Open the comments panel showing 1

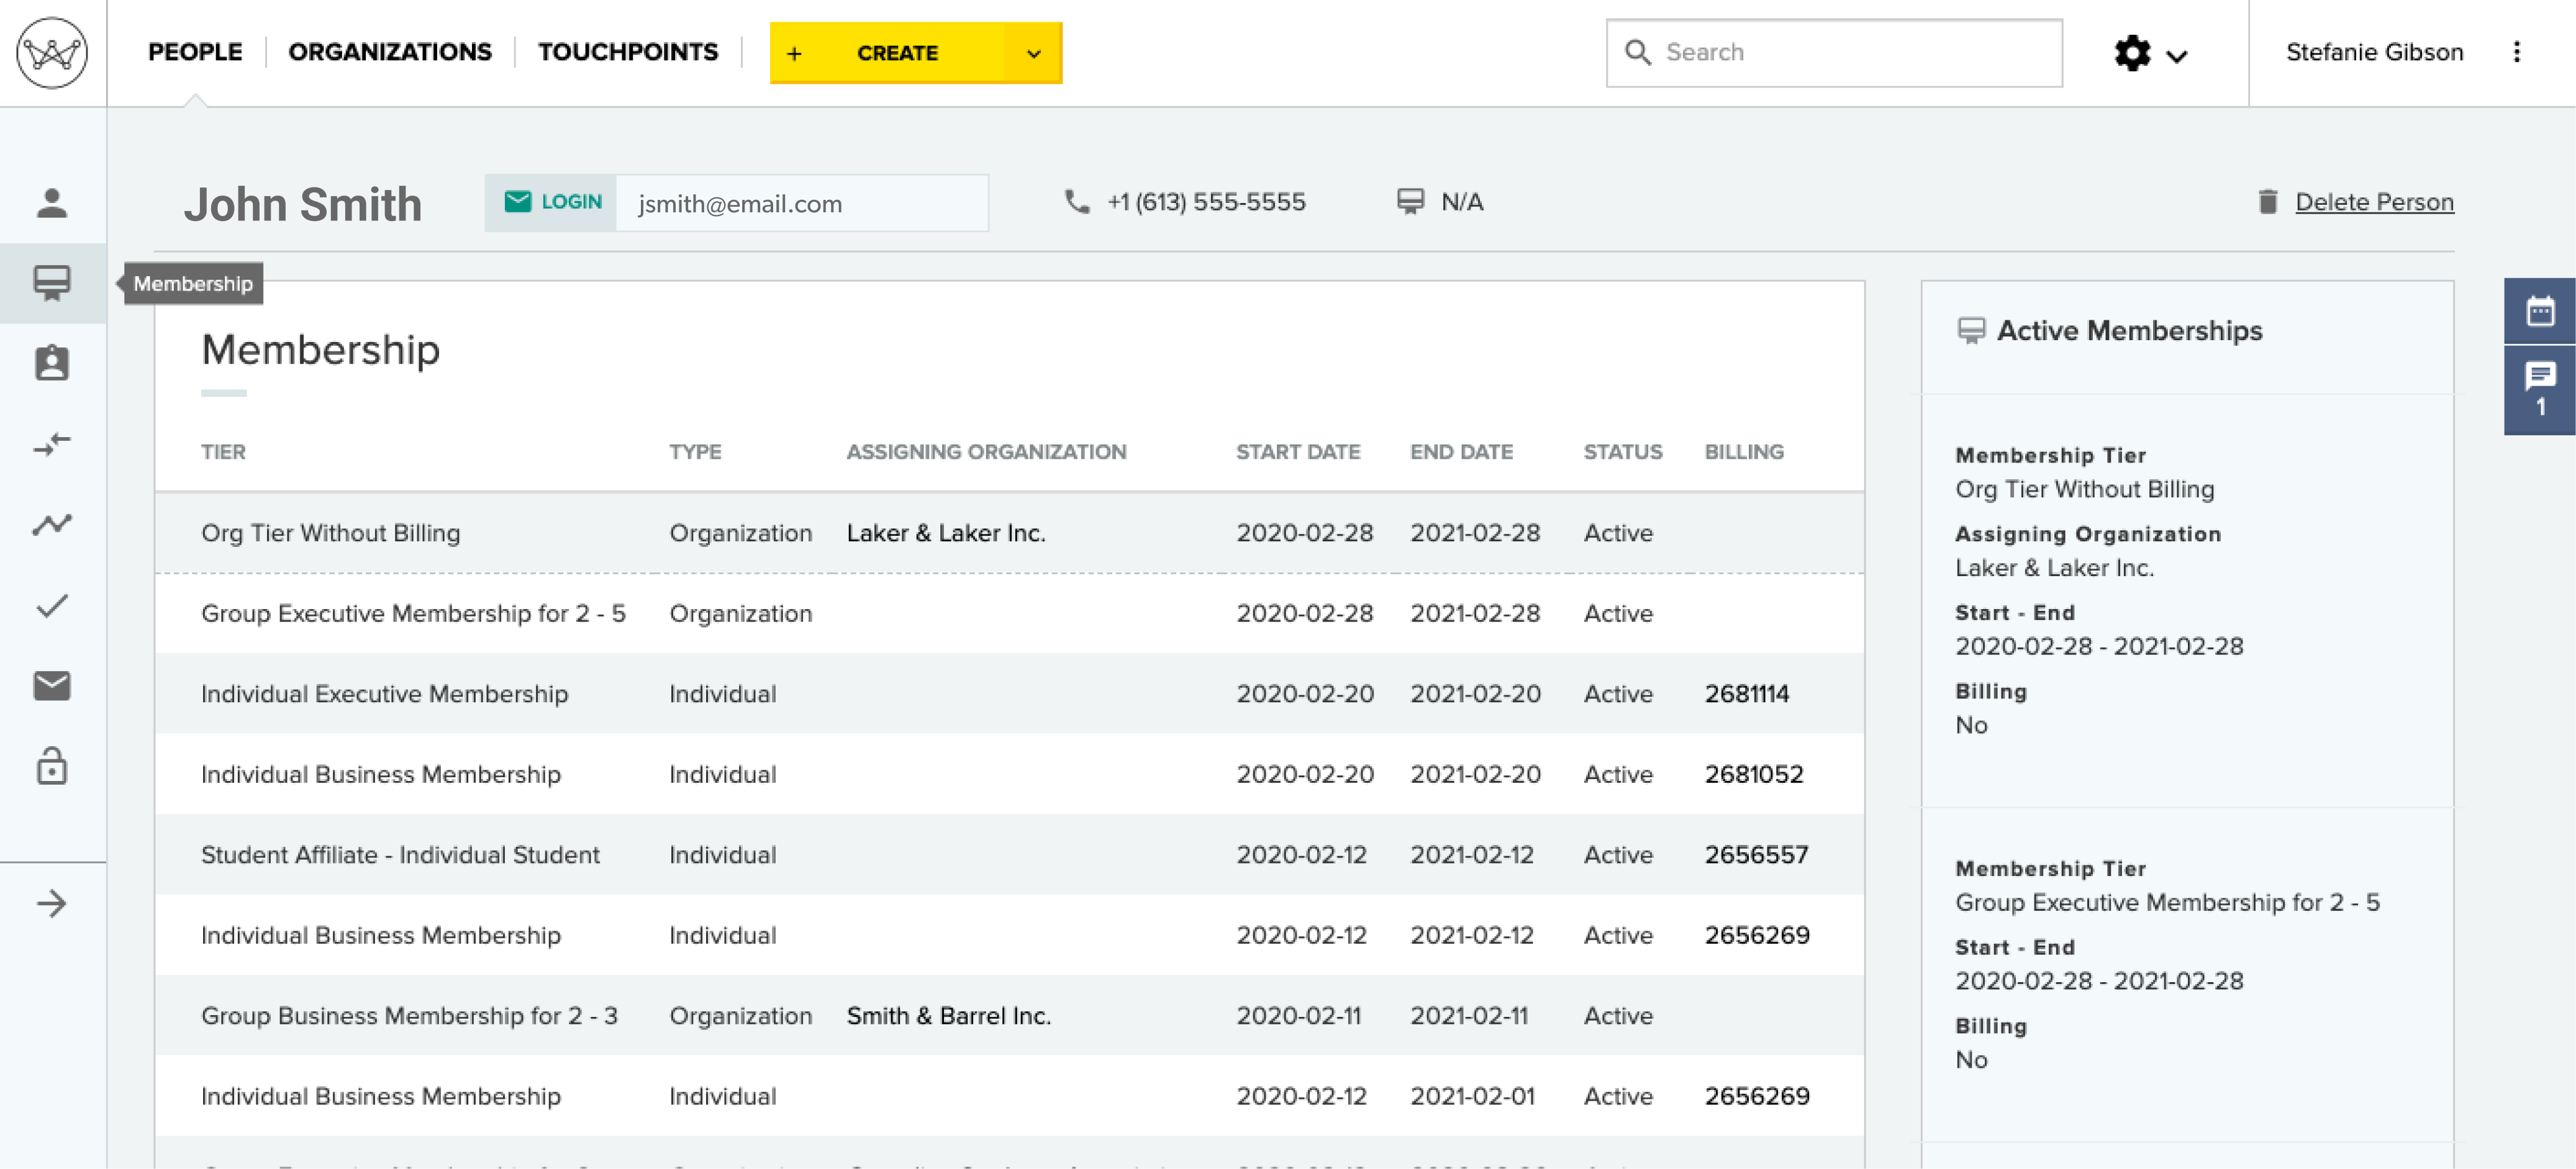coord(2539,389)
